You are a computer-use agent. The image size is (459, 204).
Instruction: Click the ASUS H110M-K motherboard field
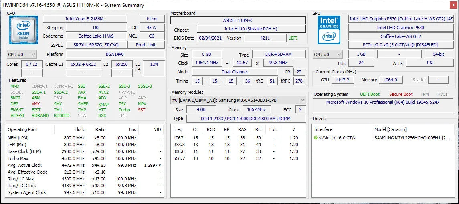(x=238, y=20)
